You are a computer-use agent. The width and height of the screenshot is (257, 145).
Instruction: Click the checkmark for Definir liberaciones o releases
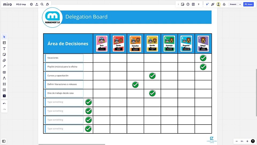(x=135, y=85)
